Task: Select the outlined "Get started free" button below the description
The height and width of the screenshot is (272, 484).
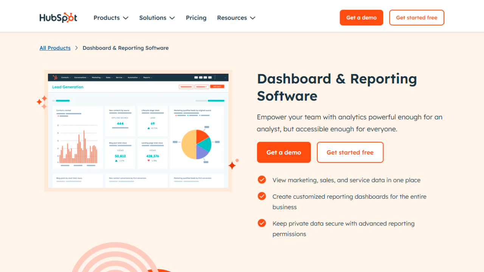Action: (x=350, y=152)
